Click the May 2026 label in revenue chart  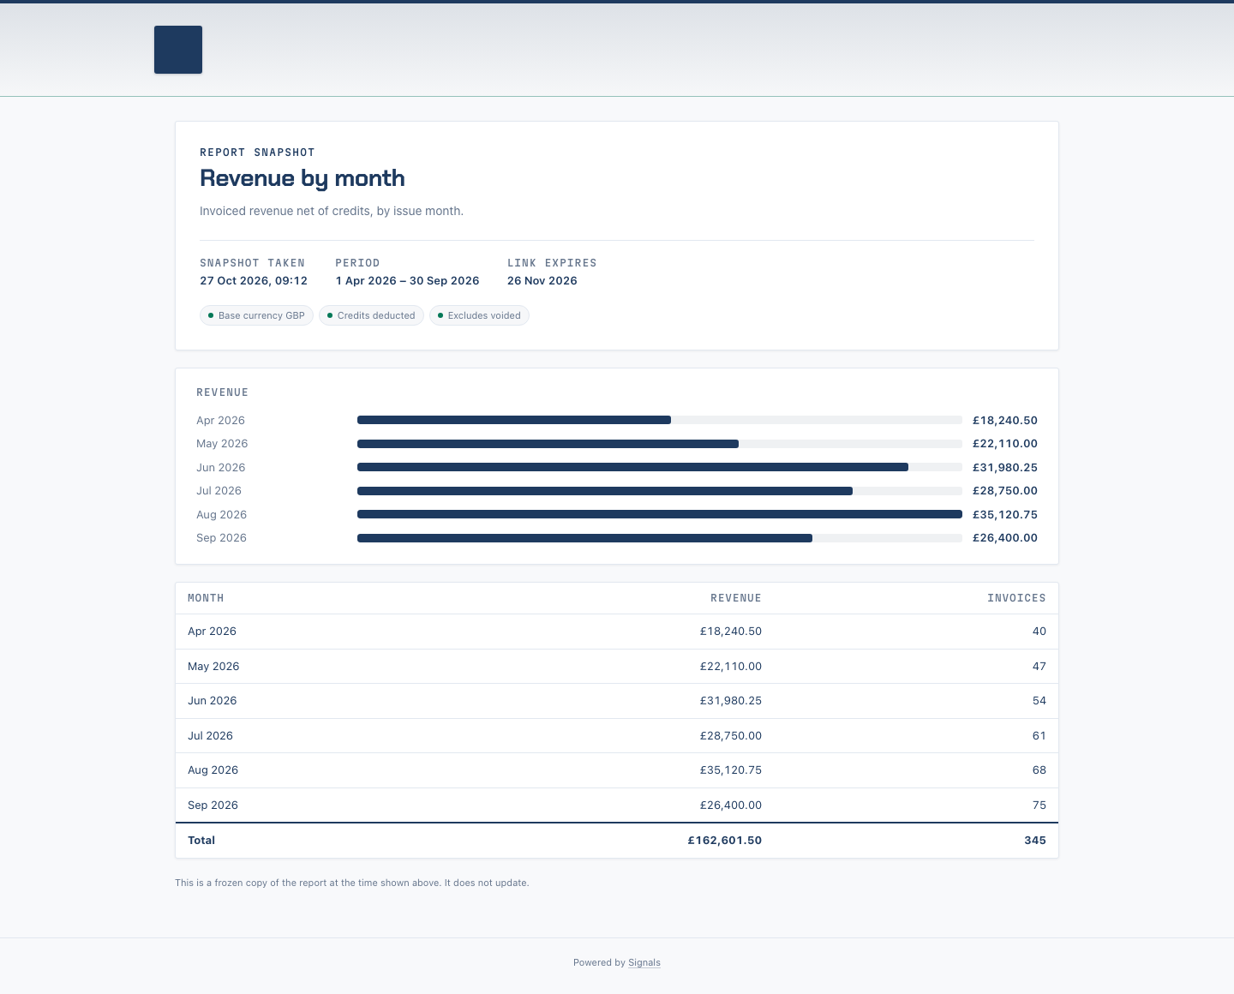(x=222, y=444)
